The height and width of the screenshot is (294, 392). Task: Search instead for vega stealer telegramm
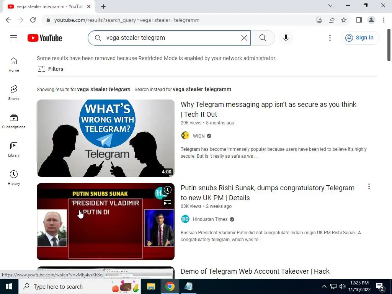click(x=202, y=89)
